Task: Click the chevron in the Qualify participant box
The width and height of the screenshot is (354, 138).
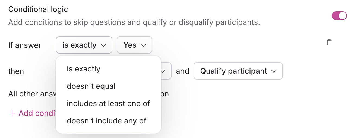Action: (274, 71)
